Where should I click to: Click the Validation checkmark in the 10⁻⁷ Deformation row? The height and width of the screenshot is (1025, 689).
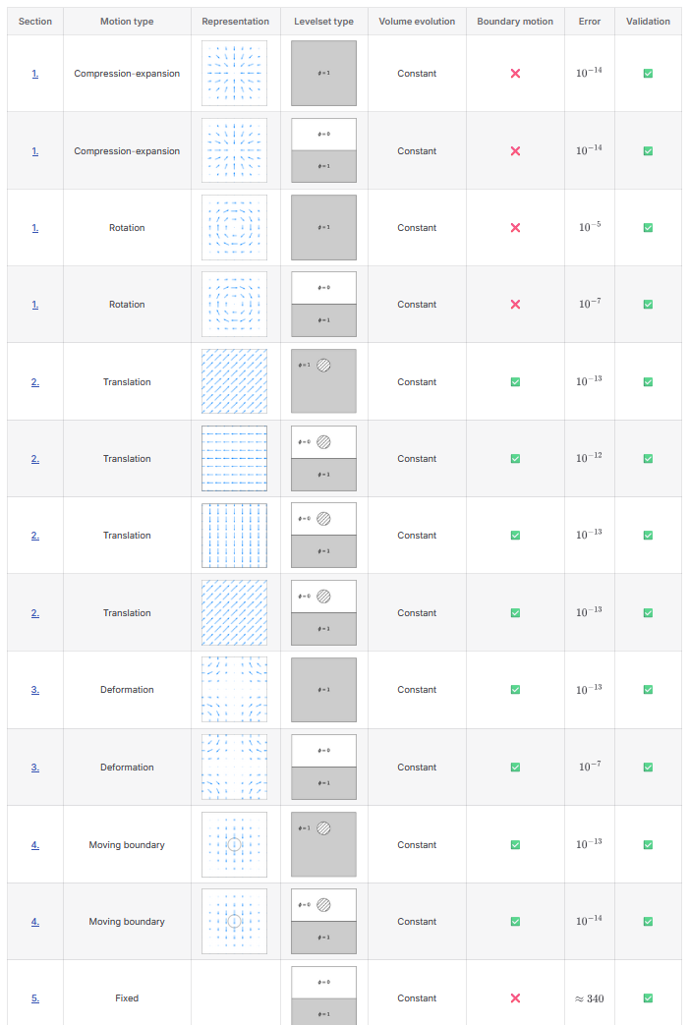(648, 768)
